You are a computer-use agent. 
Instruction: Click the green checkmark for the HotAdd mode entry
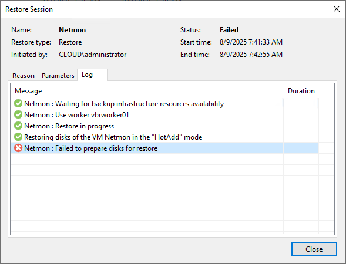[18, 137]
